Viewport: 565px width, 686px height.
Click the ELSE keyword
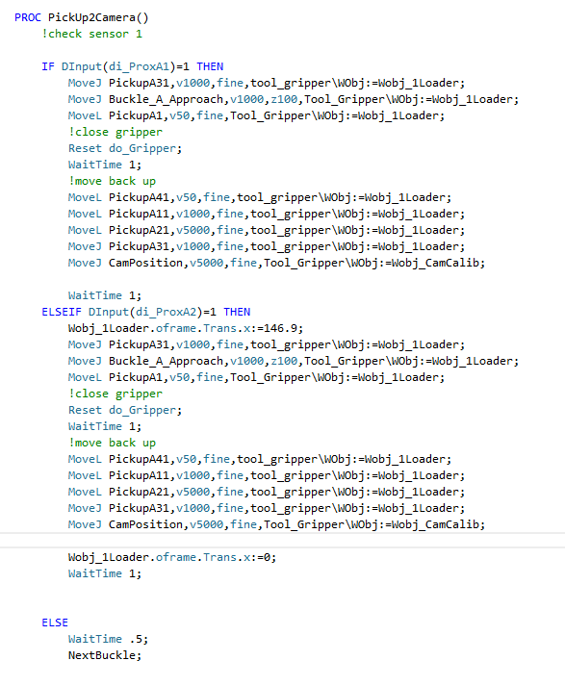(55, 623)
